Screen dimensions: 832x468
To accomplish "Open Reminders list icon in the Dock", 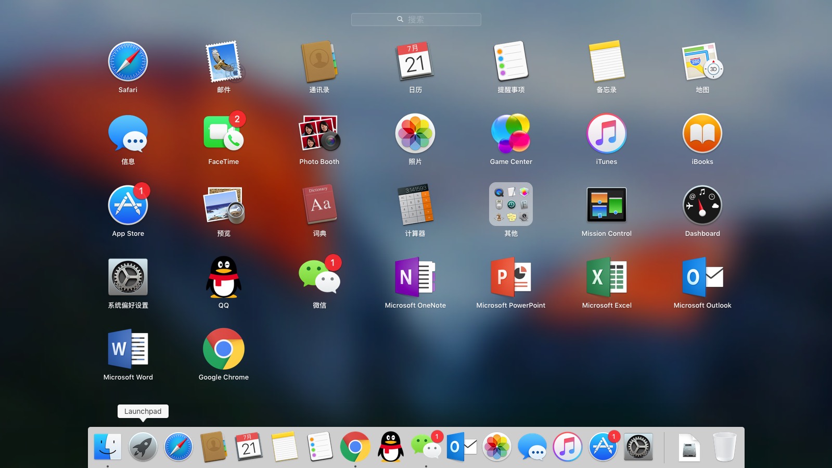I will (x=320, y=447).
